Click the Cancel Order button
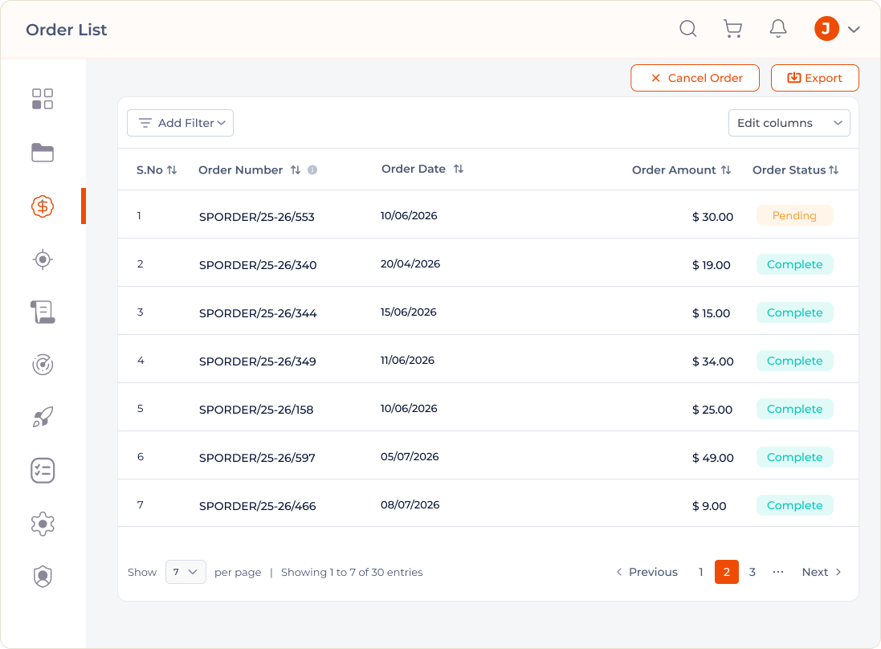The image size is (881, 649). click(695, 78)
